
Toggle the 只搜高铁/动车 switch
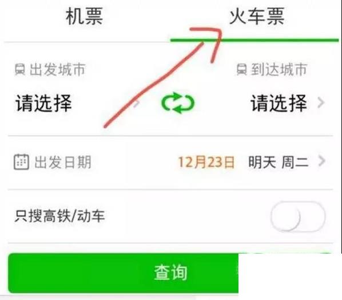[298, 216]
